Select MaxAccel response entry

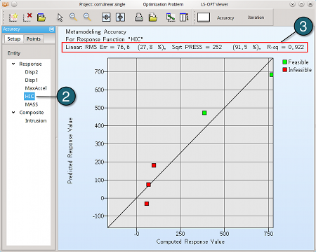tap(36, 88)
